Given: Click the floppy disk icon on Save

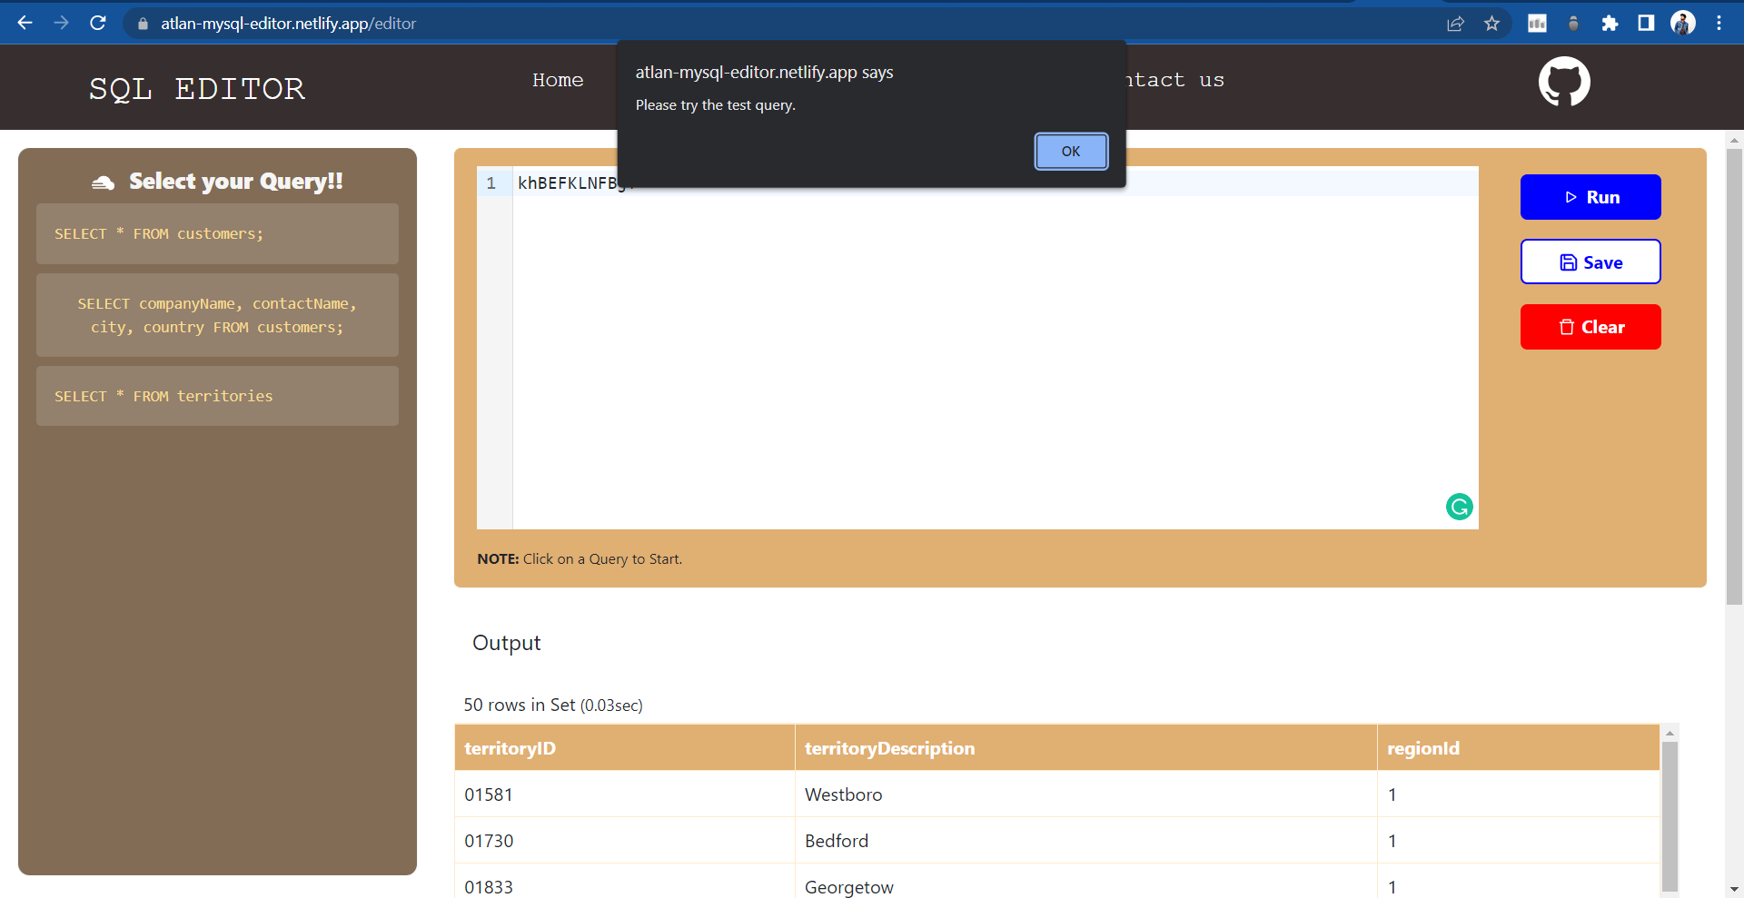Looking at the screenshot, I should point(1568,262).
